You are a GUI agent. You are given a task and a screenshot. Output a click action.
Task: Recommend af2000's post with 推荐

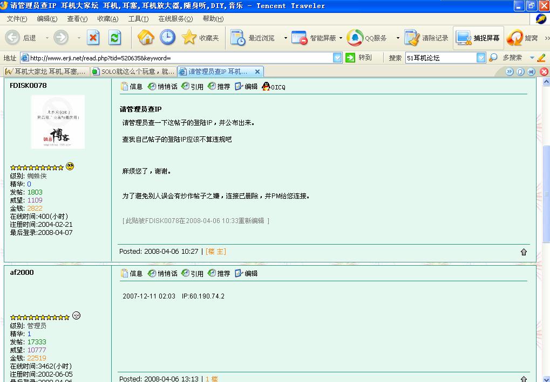pyautogui.click(x=219, y=274)
